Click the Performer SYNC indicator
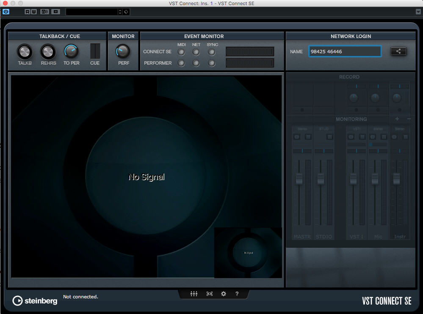The width and height of the screenshot is (423, 314). (212, 63)
